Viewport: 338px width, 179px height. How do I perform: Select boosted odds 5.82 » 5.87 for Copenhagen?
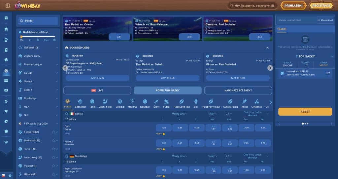pos(97,78)
